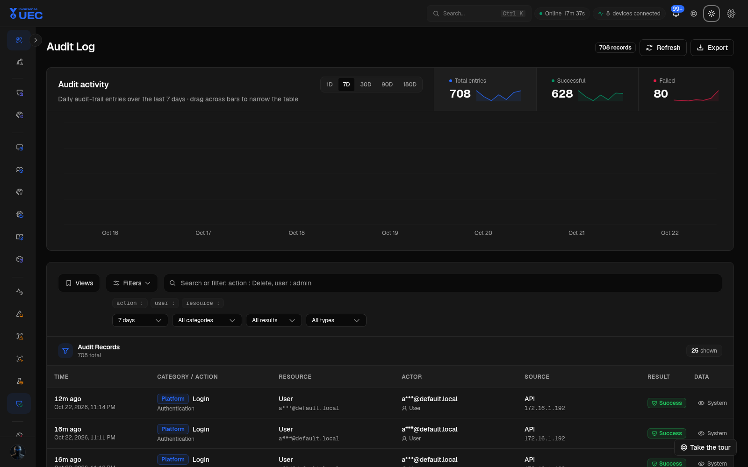Click Oct 19 label on chart axis
The height and width of the screenshot is (467, 748).
390,233
